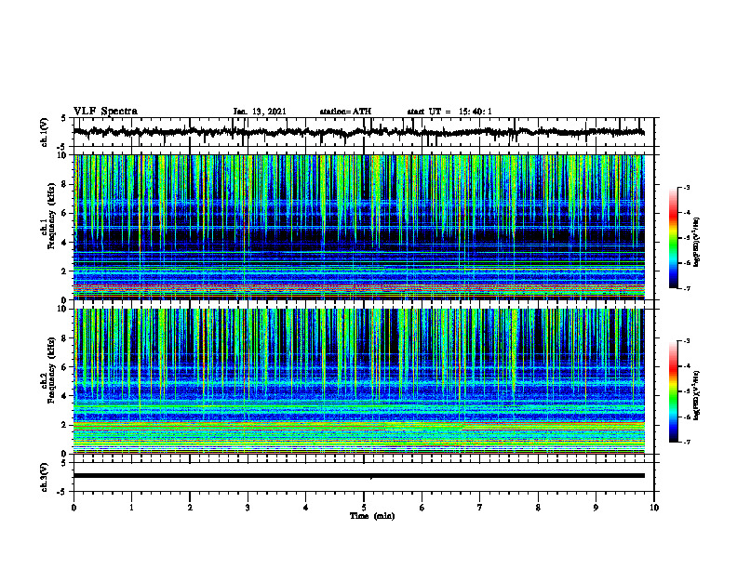Click time axis tick label "1"
The width and height of the screenshot is (737, 569).
click(131, 508)
